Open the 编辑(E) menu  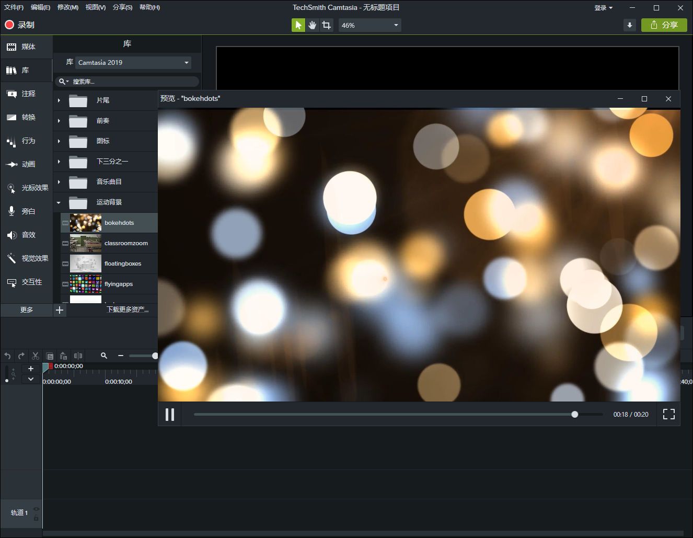(x=41, y=7)
